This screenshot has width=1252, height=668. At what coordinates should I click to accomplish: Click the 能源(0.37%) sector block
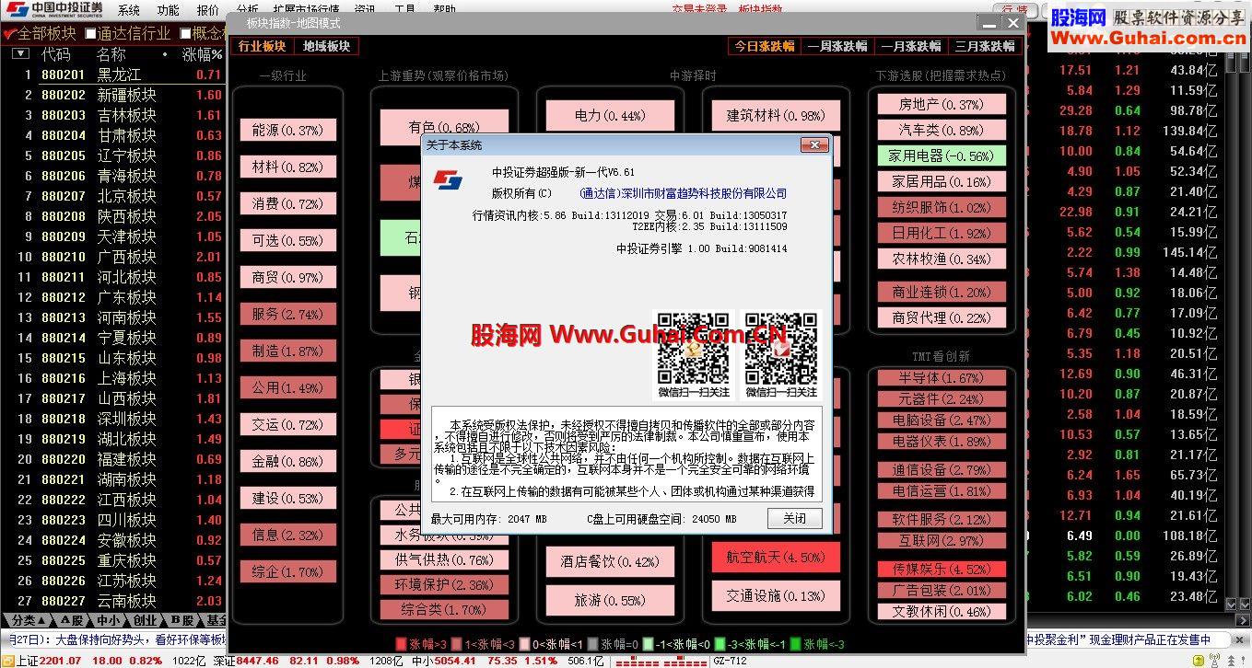pos(287,131)
